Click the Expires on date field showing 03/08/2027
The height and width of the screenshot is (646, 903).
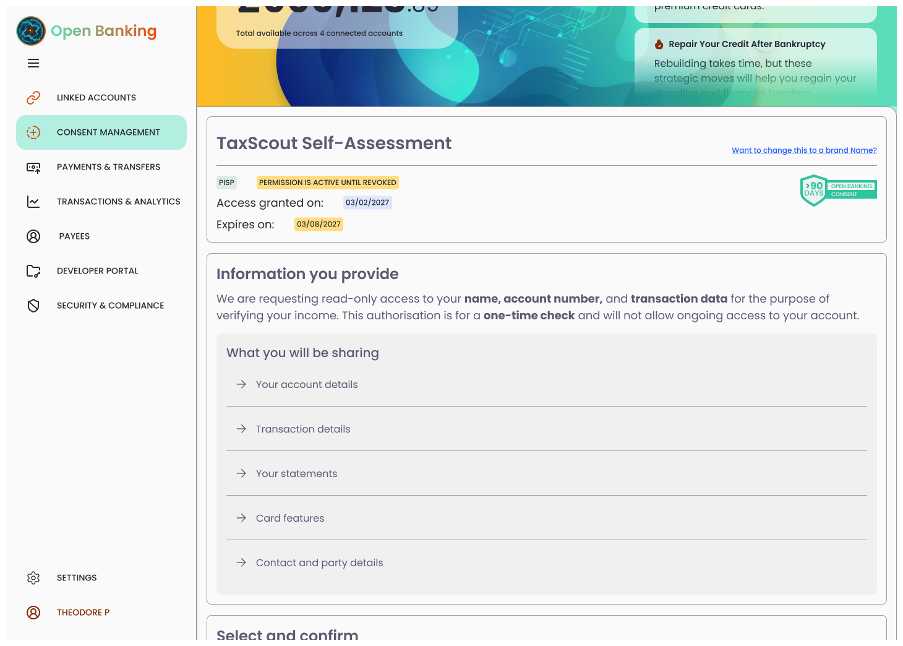(319, 224)
